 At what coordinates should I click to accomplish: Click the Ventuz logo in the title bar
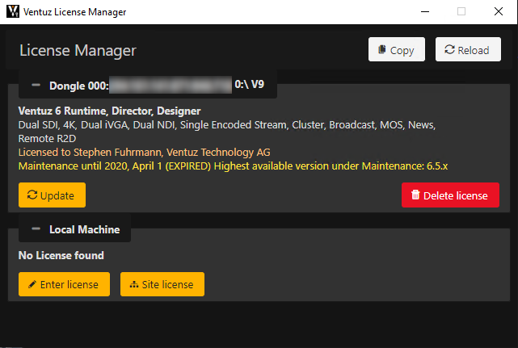tap(12, 12)
